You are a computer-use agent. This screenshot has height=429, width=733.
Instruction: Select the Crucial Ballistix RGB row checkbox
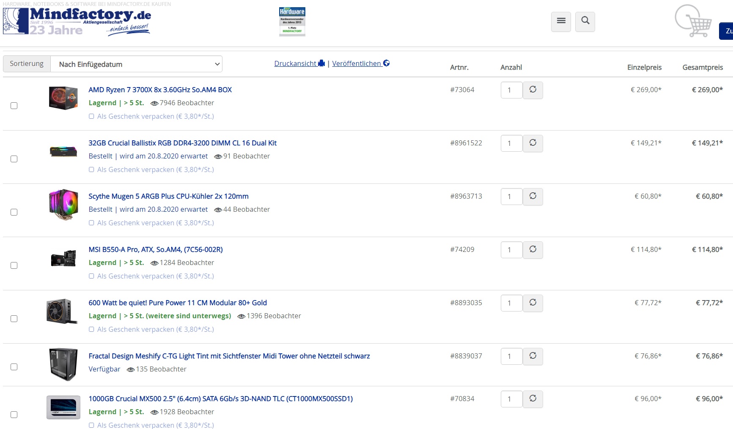pyautogui.click(x=14, y=159)
